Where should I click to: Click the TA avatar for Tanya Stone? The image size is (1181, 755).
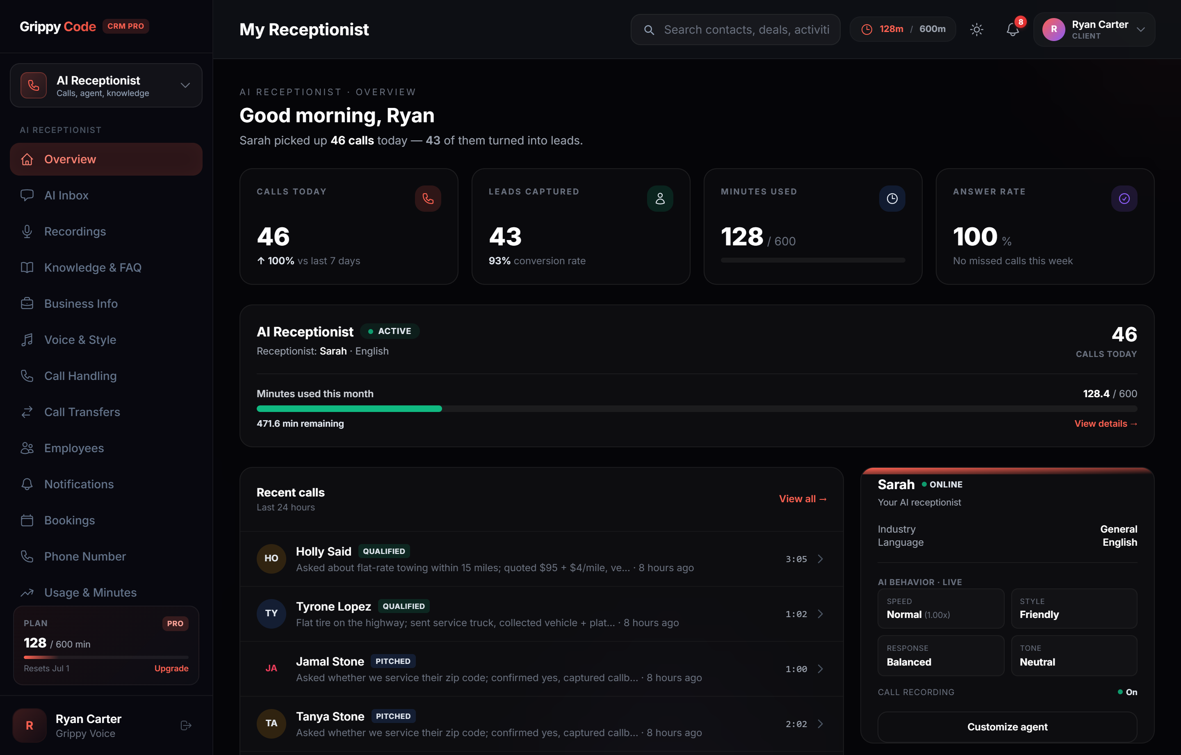click(271, 723)
